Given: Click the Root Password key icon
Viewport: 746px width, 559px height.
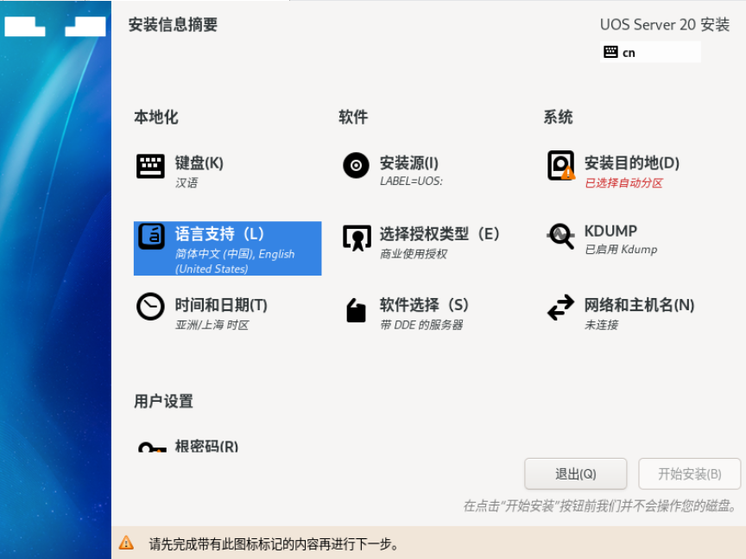Looking at the screenshot, I should coord(152,448).
